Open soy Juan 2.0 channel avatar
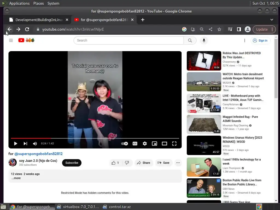Viewport: 280px width, 210px height. pyautogui.click(x=13, y=162)
